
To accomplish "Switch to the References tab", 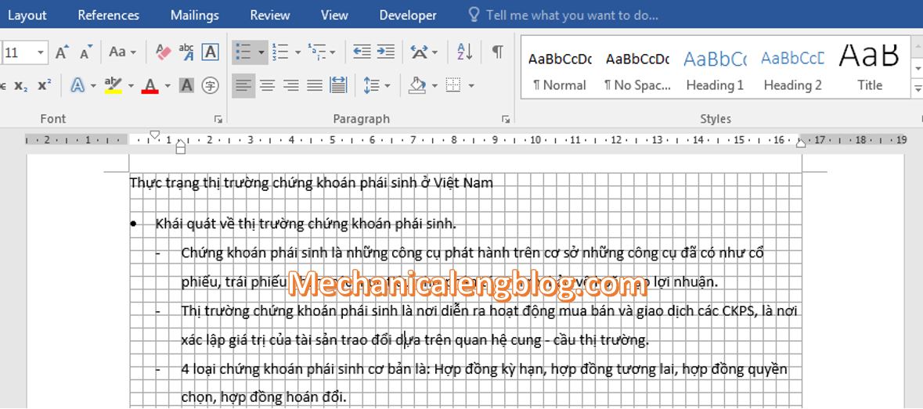I will (108, 16).
